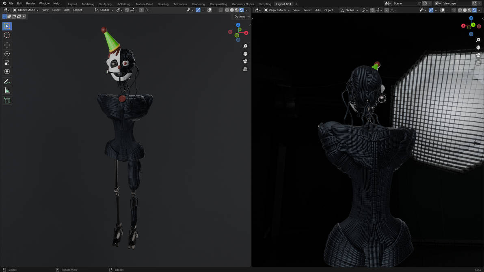Click the magnifying glass to zoom the view
The width and height of the screenshot is (484, 272).
point(245,46)
